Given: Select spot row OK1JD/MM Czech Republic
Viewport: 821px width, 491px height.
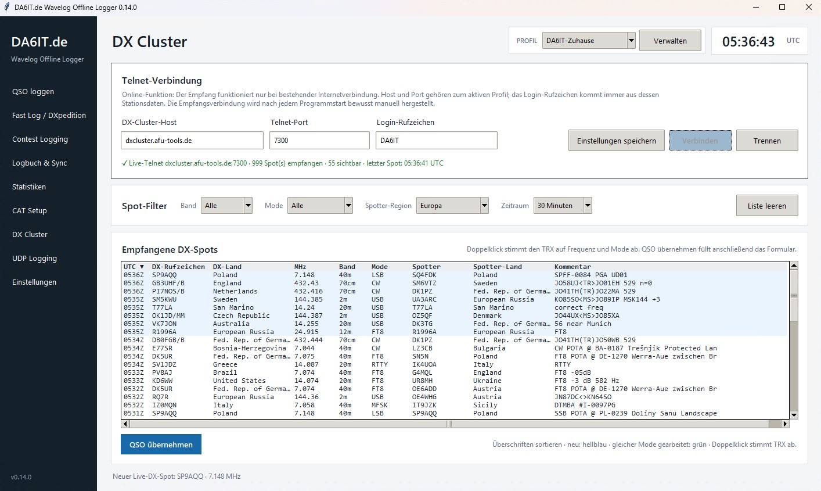Looking at the screenshot, I should [x=455, y=316].
